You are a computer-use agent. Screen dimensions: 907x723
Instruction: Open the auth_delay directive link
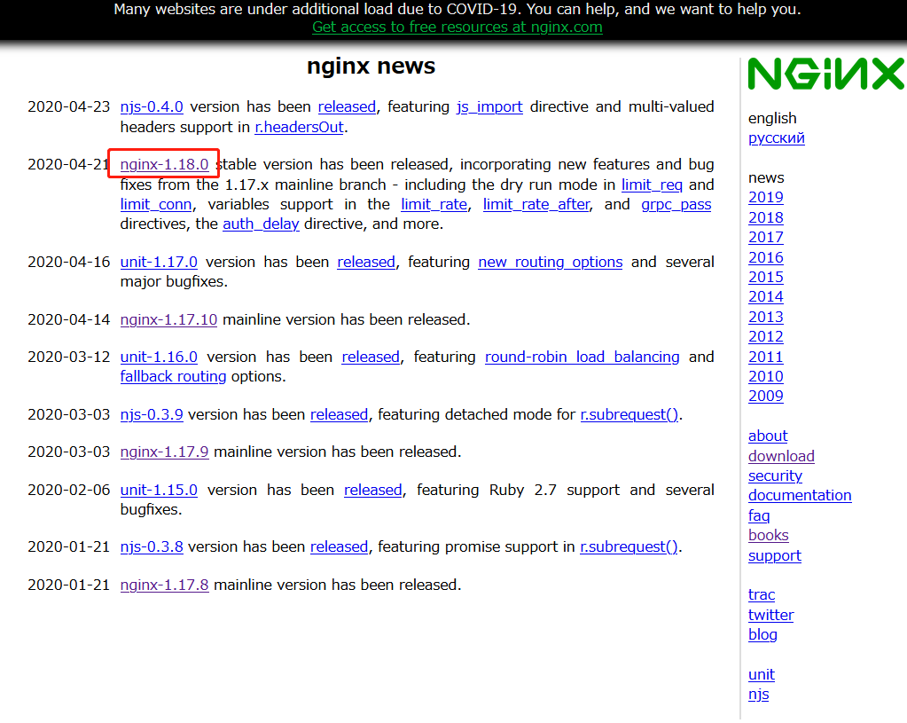pos(261,224)
